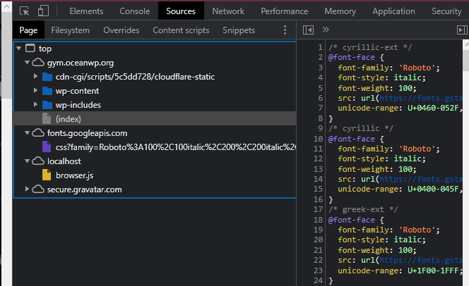Screen dimensions: 469x286
Task: Click the /* cyrillic-ext */ comment
Action: [x=370, y=47]
